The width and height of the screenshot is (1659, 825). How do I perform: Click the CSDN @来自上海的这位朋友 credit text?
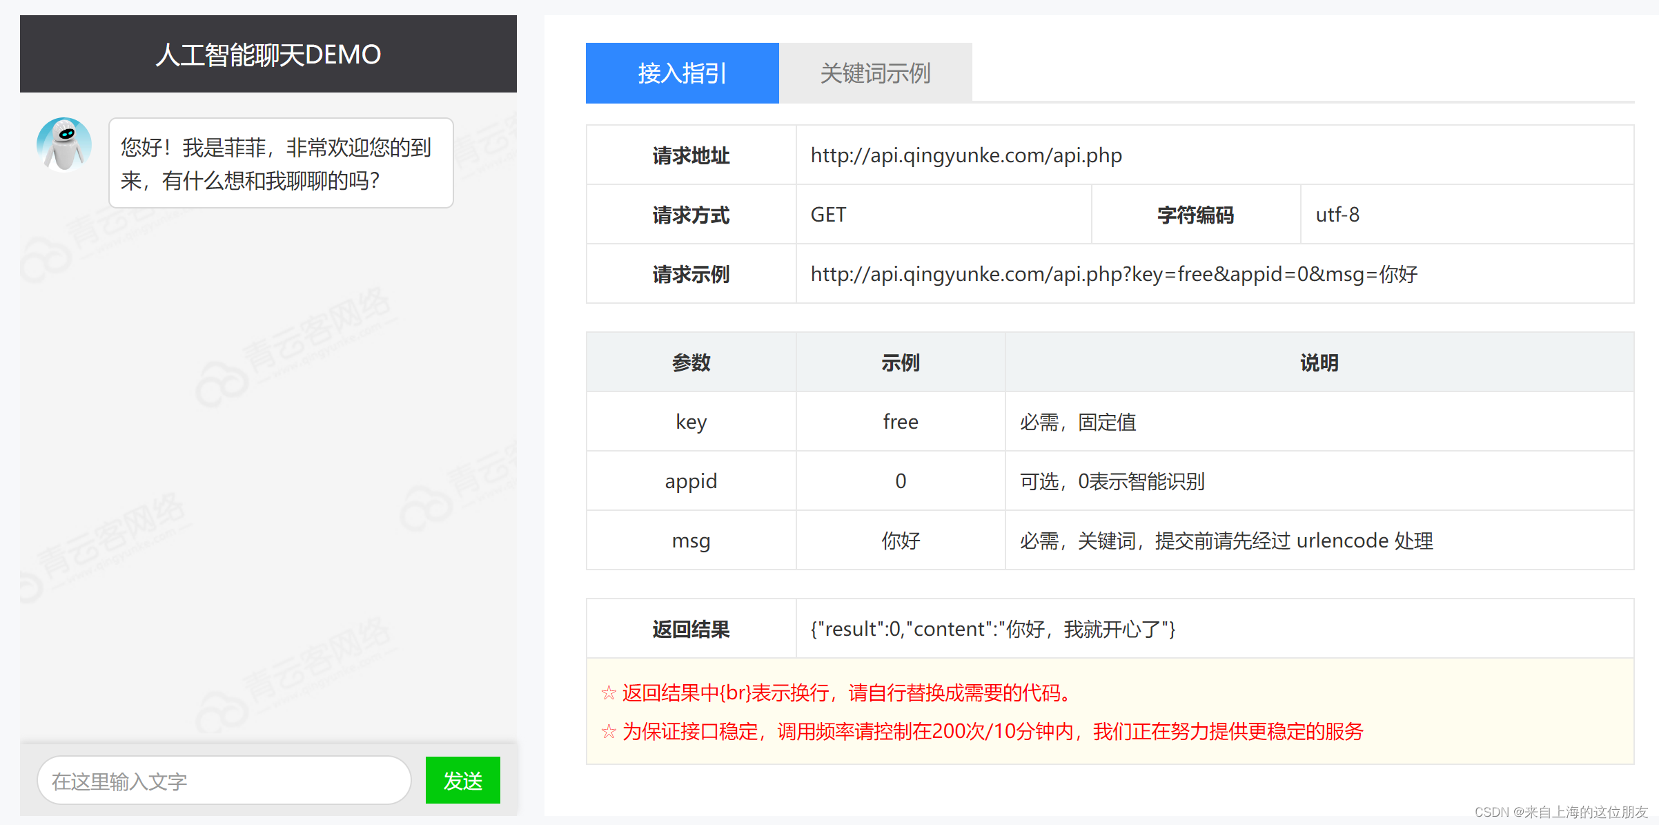(1561, 812)
